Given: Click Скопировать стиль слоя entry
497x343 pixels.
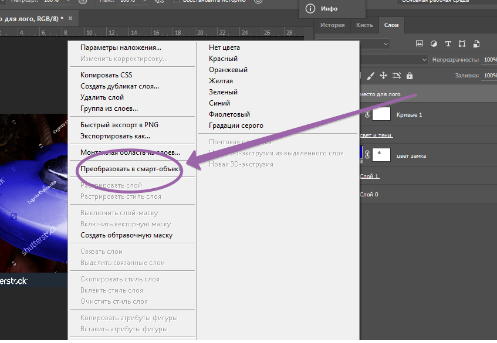Looking at the screenshot, I should 120,279.
